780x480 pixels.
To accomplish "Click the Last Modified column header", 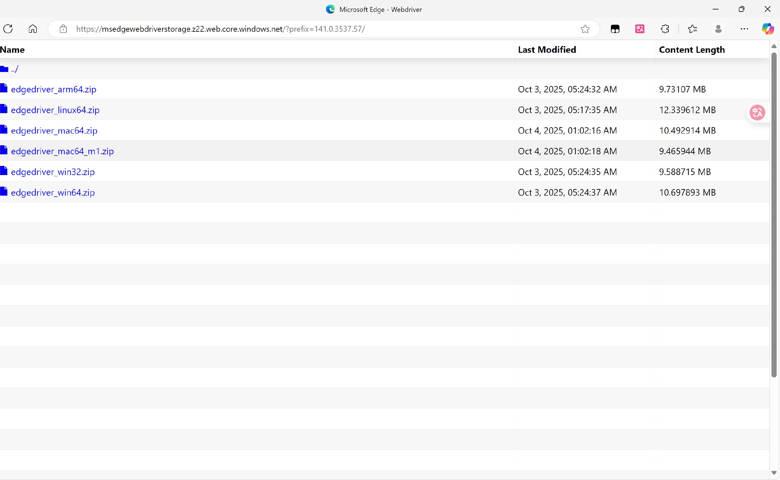I will coord(547,49).
